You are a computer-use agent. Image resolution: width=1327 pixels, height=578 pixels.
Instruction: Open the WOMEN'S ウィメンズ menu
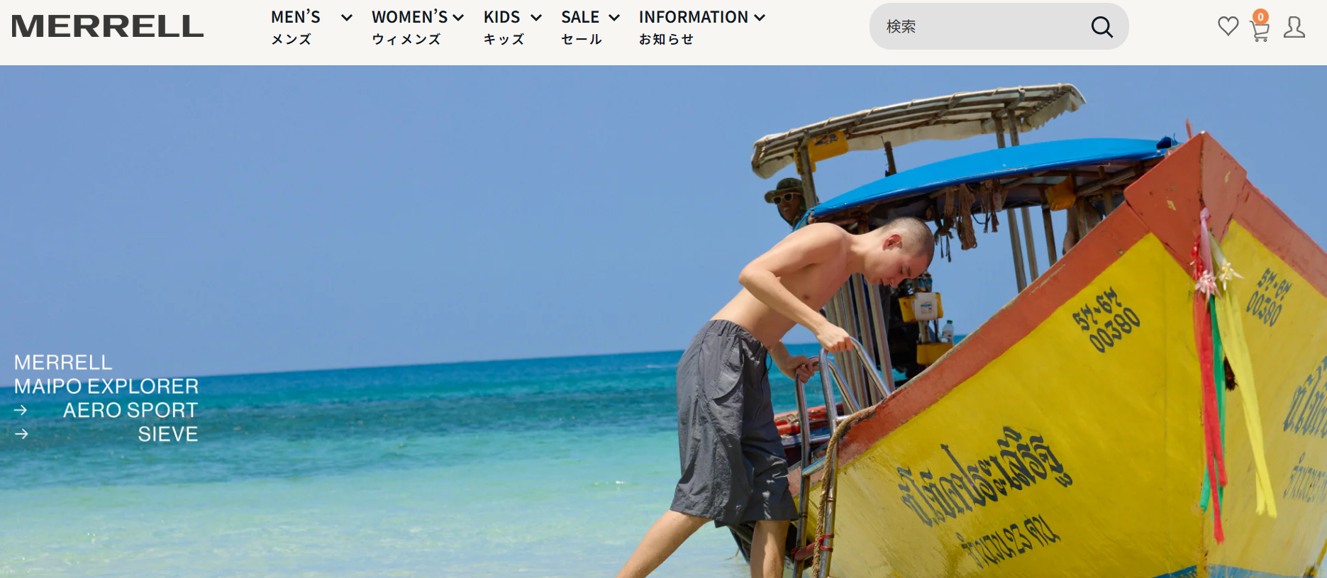[409, 28]
